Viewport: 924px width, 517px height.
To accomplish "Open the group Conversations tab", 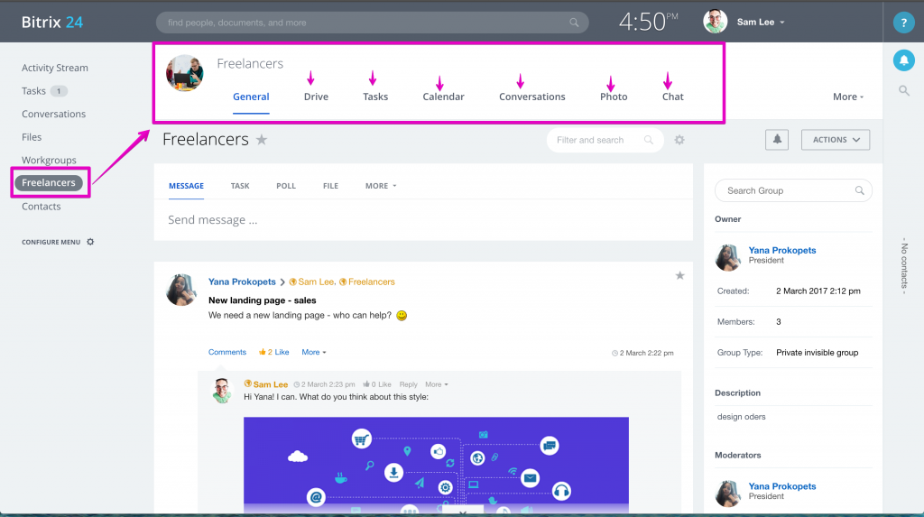I will 532,97.
